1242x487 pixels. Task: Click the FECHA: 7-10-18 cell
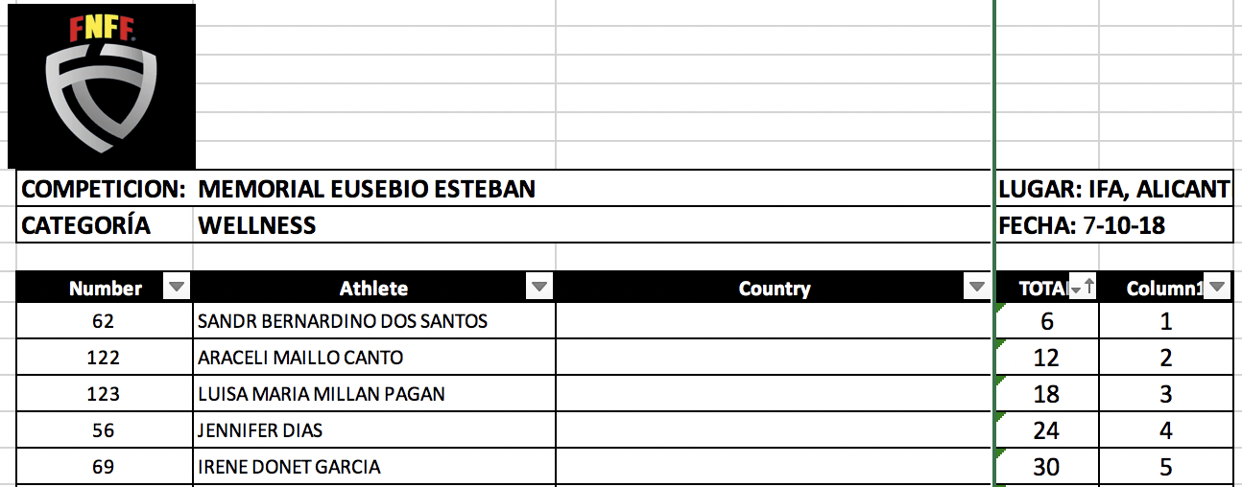(1081, 225)
